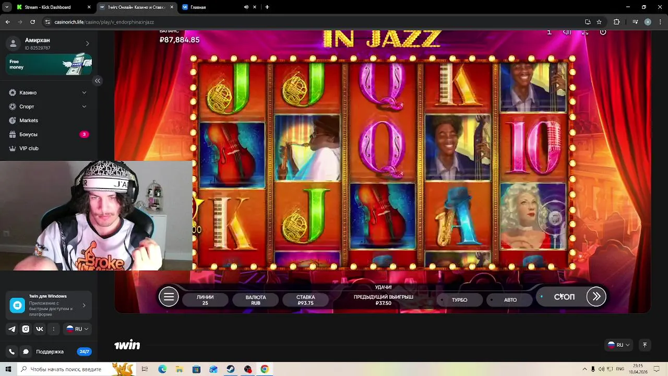Screen dimensions: 668x376
Task: Open the VK social icon
Action: point(39,329)
